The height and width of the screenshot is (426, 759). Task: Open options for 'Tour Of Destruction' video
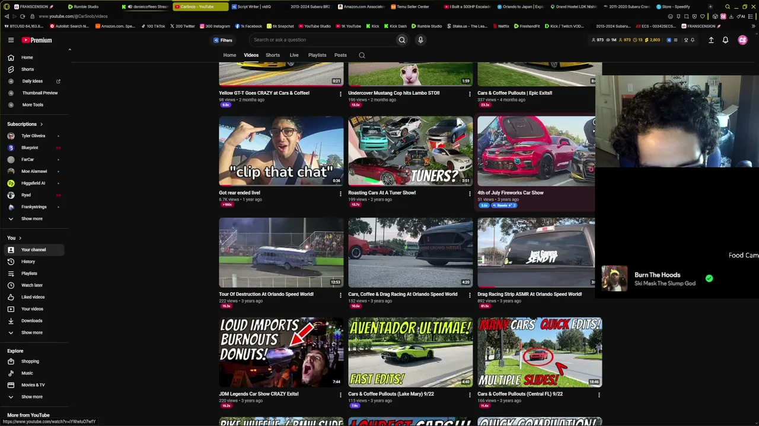coord(340,295)
